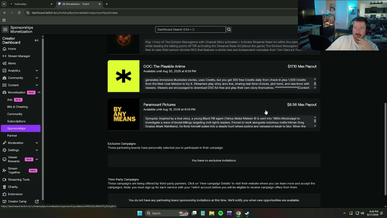Viewport: 387px width, 218px height.
Task: Expand the Viewer Rewards section
Action: 37,159
